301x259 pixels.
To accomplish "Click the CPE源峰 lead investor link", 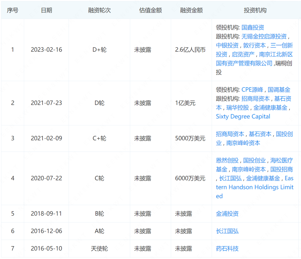I will (x=252, y=90).
